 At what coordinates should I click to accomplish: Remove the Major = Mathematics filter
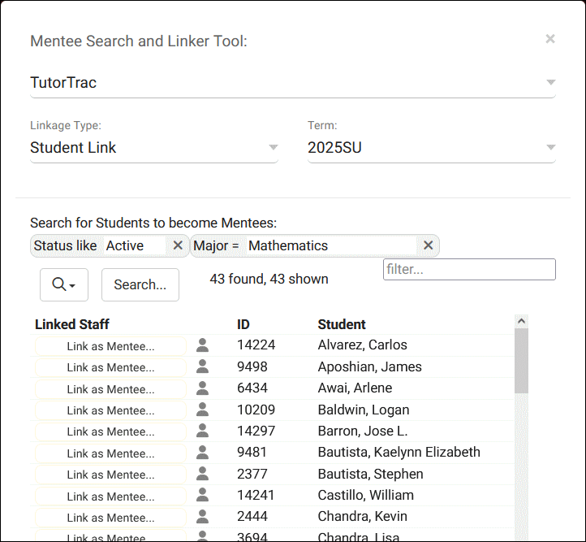tap(429, 245)
